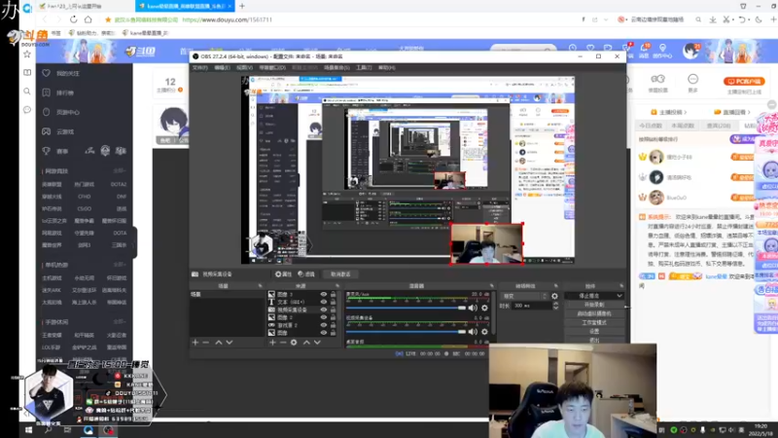This screenshot has width=778, height=438.
Task: Pop out the Scenes dock panel icon
Action: point(260,286)
